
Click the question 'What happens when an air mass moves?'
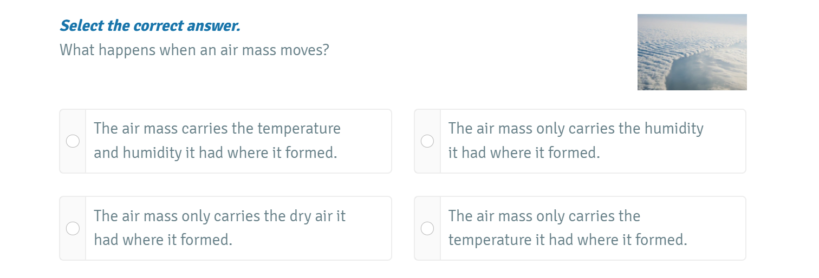click(x=194, y=50)
